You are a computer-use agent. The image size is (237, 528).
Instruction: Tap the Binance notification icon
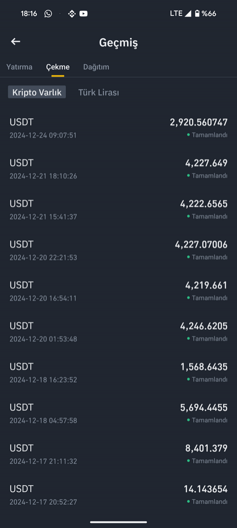click(71, 14)
